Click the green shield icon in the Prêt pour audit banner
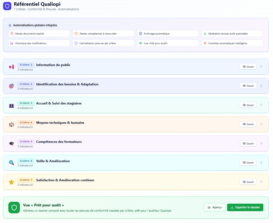273x223 pixels. [x=14, y=208]
